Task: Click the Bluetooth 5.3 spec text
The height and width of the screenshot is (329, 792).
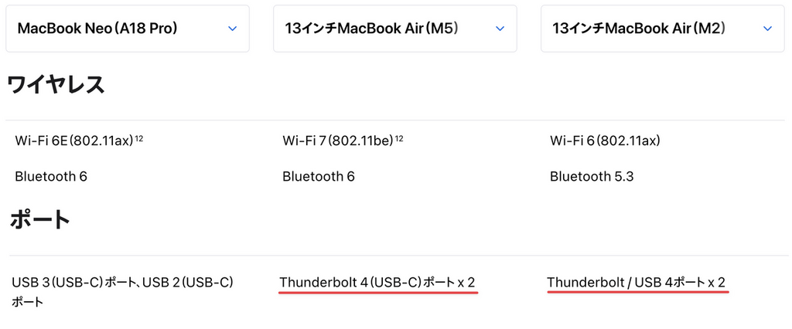Action: (592, 176)
